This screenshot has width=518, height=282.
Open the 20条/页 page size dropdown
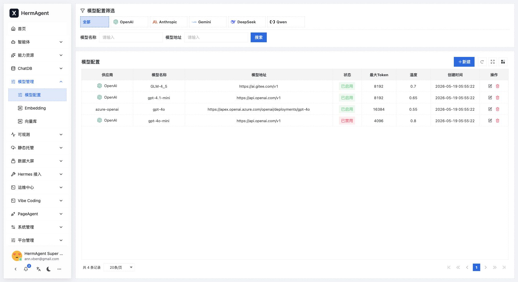tap(119, 267)
